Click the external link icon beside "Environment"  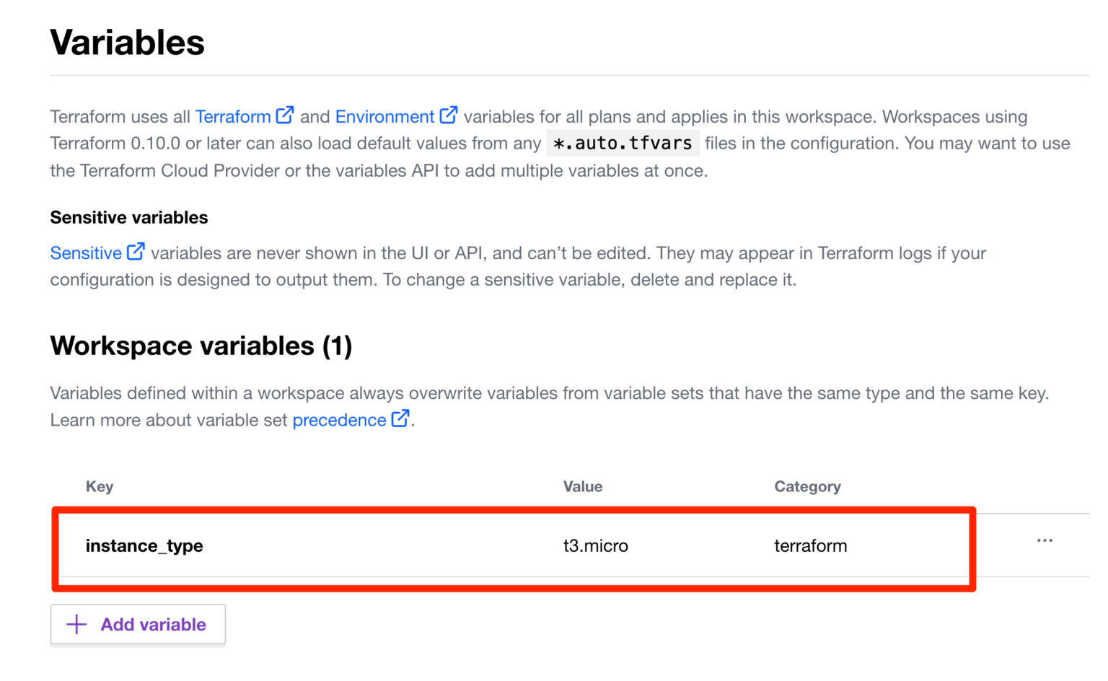tap(449, 115)
